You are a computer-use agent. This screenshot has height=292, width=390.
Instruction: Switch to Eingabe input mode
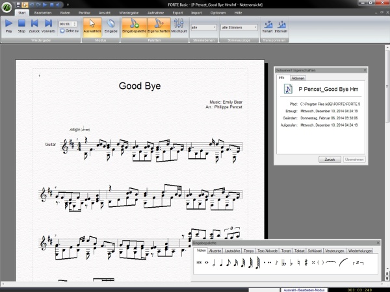tap(110, 26)
